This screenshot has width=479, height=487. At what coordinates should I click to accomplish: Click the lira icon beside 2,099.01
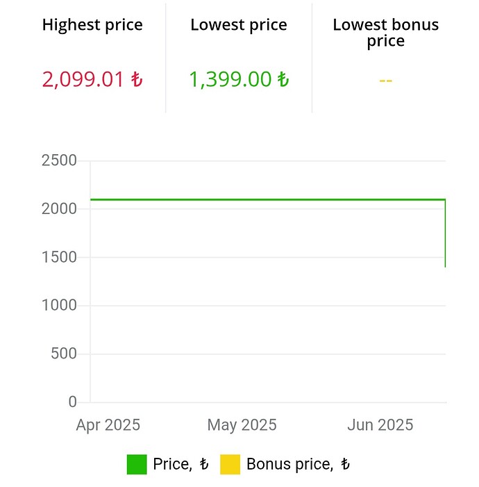click(x=137, y=79)
